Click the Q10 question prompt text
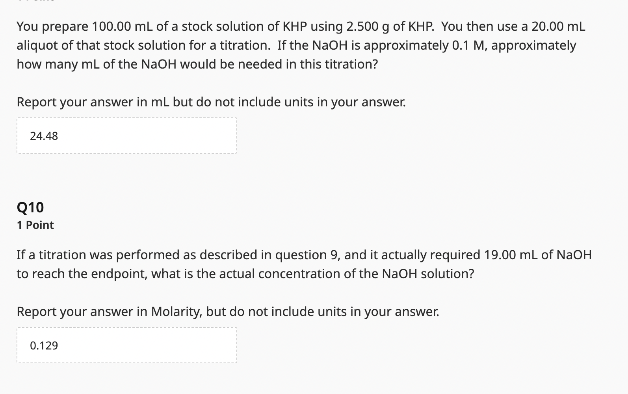The width and height of the screenshot is (628, 394). pos(276,263)
